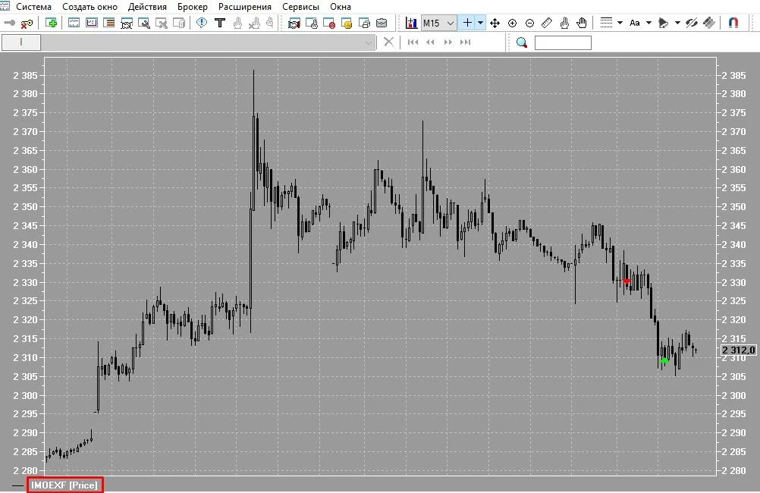Click the red sell marker on chart

tap(627, 281)
